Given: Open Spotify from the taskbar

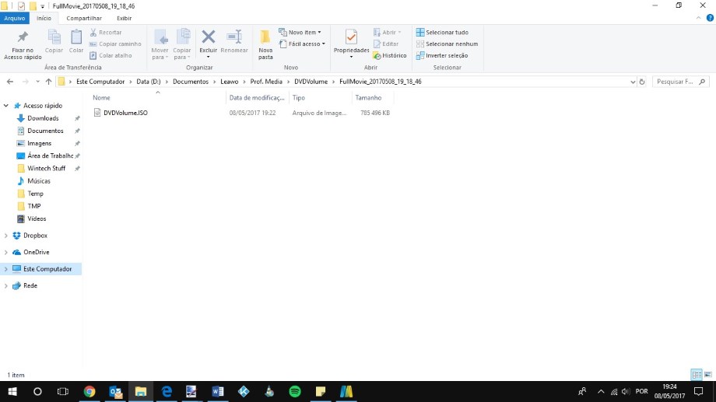Looking at the screenshot, I should [294, 392].
